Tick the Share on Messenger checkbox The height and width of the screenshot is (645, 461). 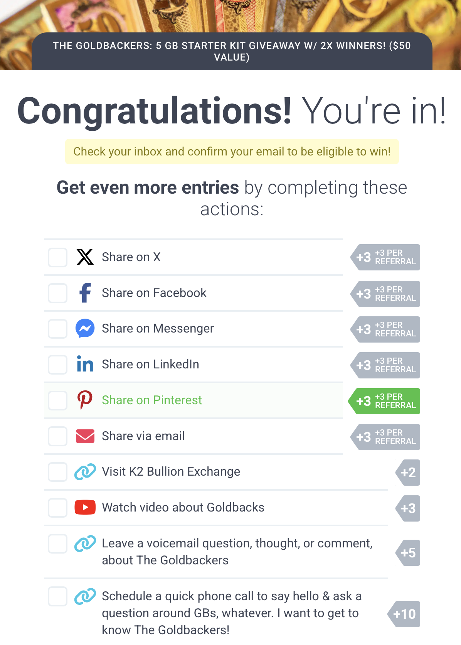click(58, 329)
